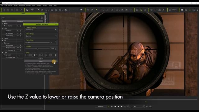Collapse the Prop tree group
Viewport: 199px width, 112px height.
point(3,28)
